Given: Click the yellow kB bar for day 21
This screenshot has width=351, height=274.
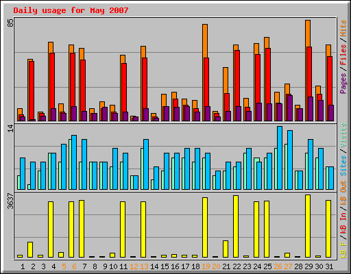Looking at the screenshot, I should [226, 249].
